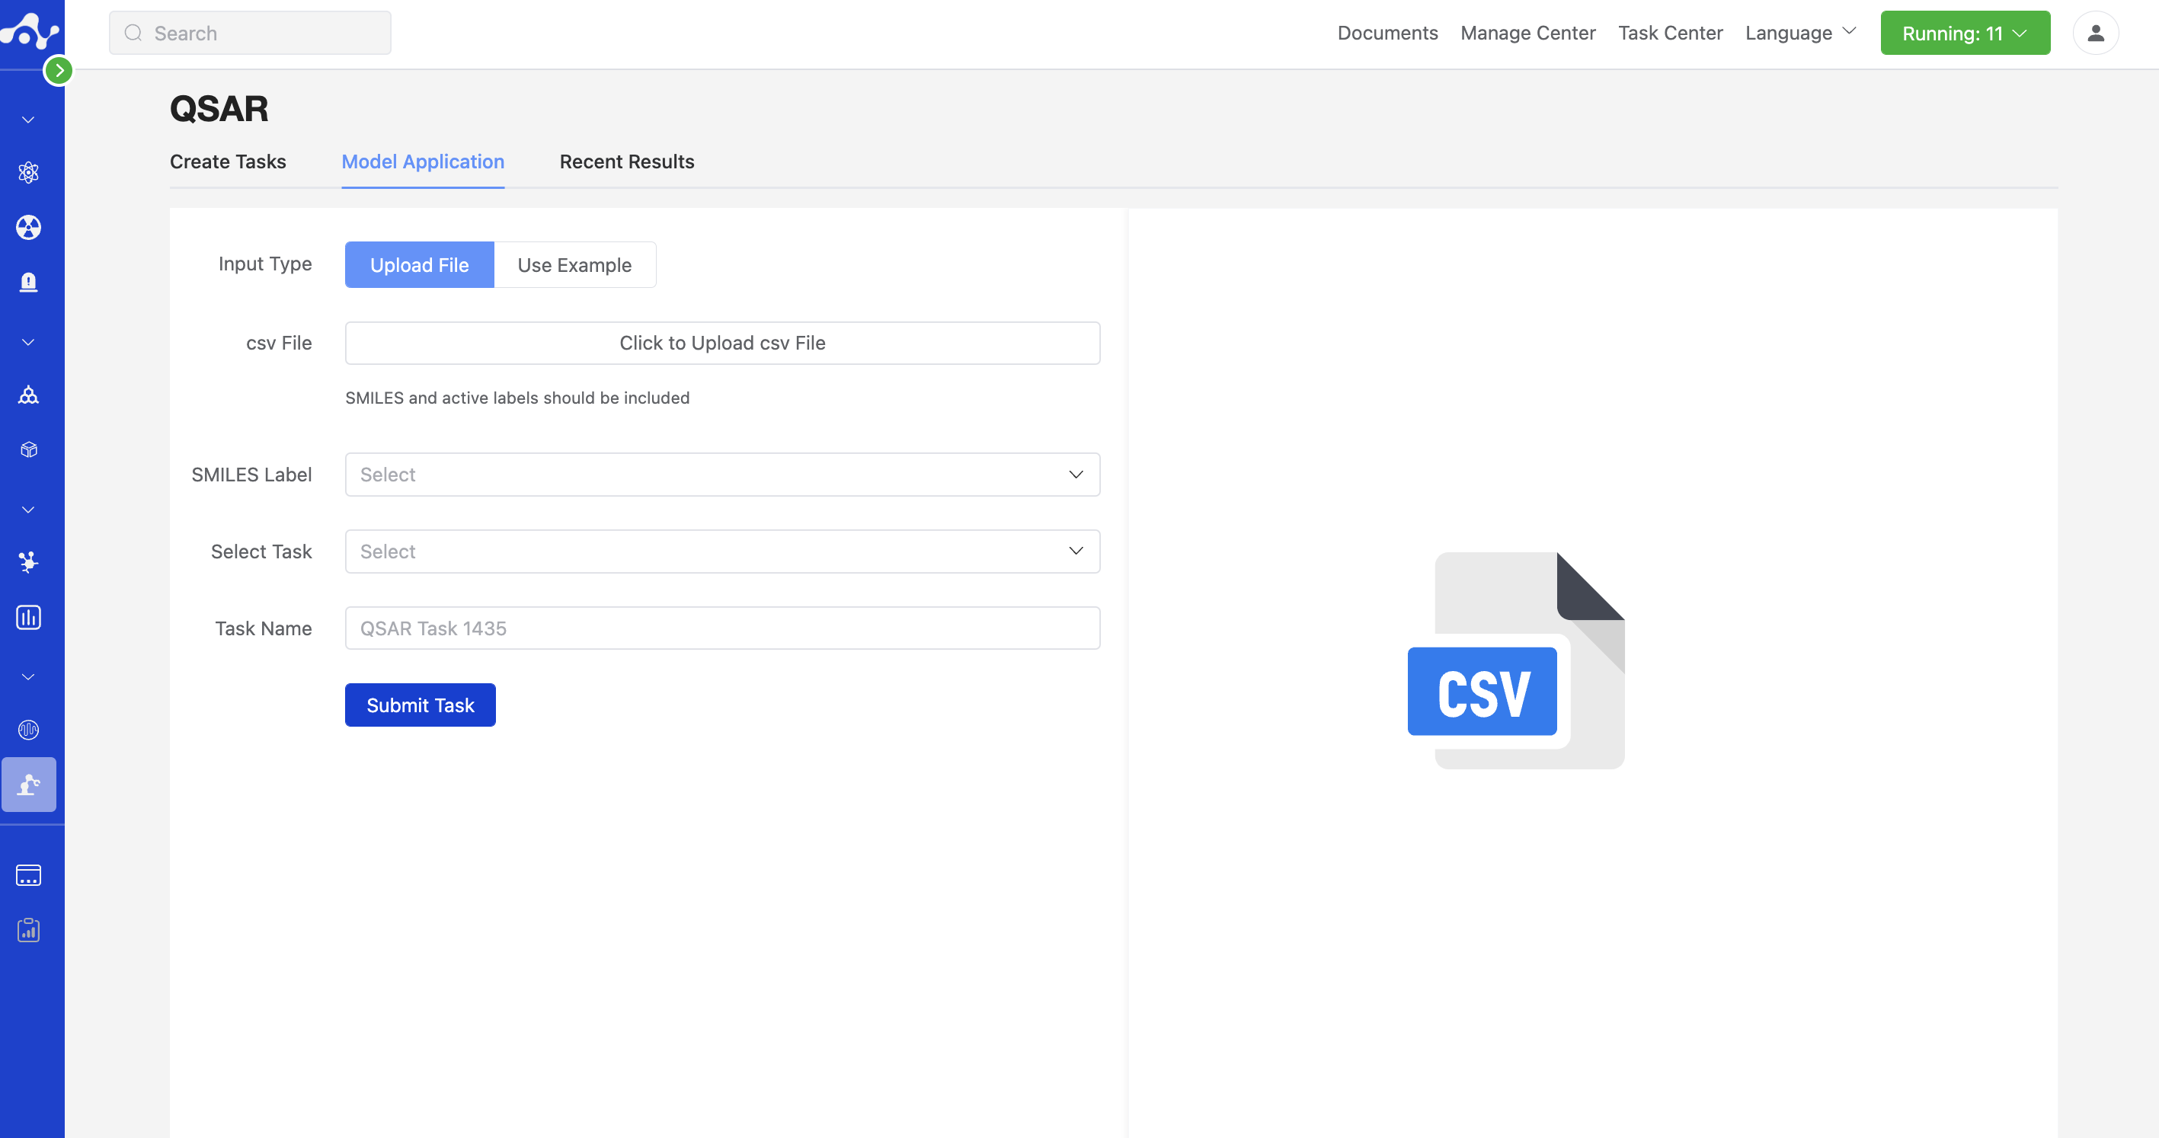Screen dimensions: 2159x1138
Task: Open the 3D cube tool in the sidebar
Action: [27, 449]
